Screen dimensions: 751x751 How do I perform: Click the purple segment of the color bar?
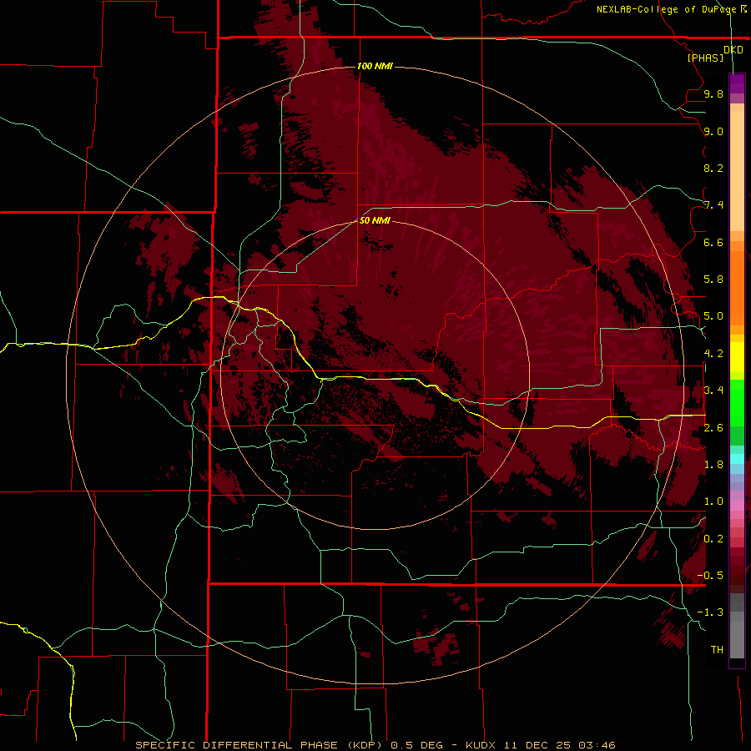tap(737, 83)
